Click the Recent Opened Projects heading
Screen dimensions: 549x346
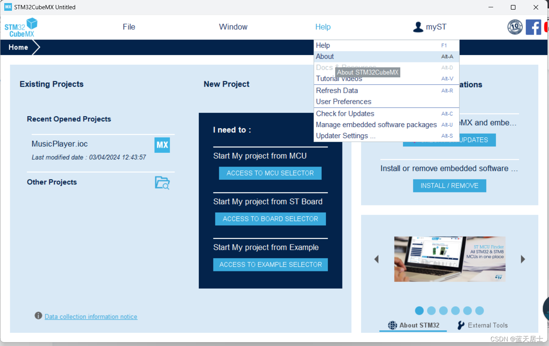69,119
